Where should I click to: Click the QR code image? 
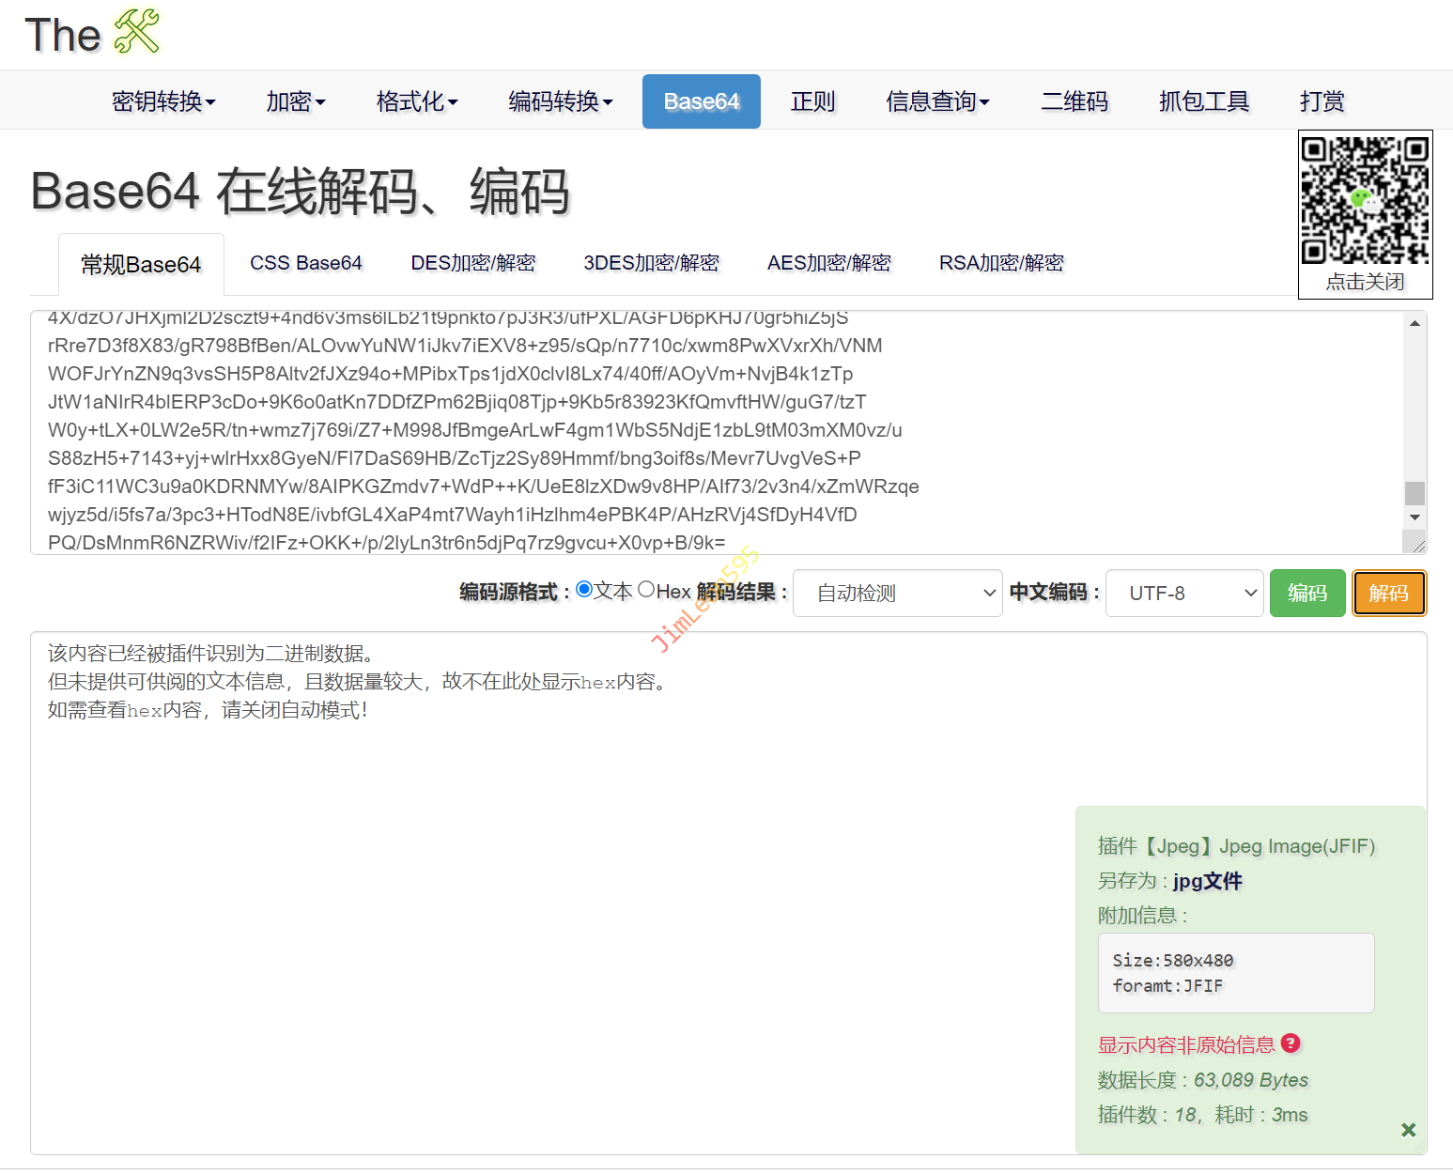[x=1365, y=201]
